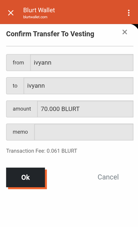Click the Confirm Transfer To Vesting heading
This screenshot has width=138, height=227.
50,34
